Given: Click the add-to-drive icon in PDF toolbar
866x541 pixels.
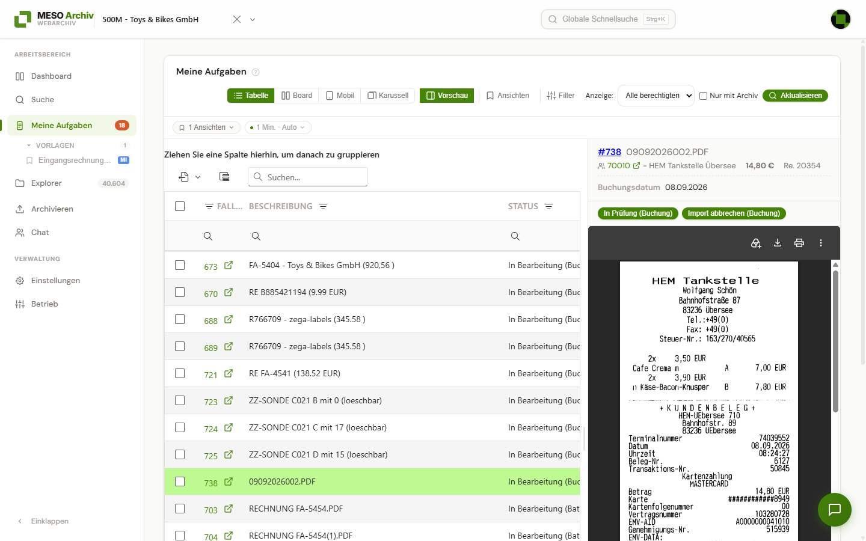Looking at the screenshot, I should 756,243.
